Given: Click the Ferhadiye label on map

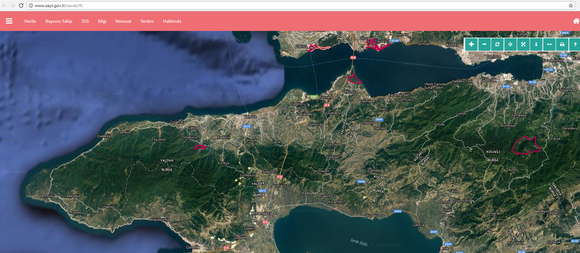Looking at the screenshot, I should click(x=519, y=115).
